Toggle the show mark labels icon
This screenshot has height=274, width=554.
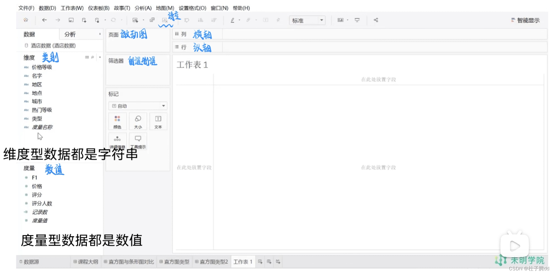pos(266,20)
